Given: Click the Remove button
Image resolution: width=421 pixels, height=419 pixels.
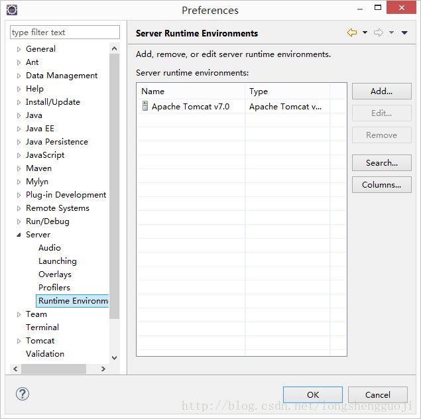Looking at the screenshot, I should point(381,135).
